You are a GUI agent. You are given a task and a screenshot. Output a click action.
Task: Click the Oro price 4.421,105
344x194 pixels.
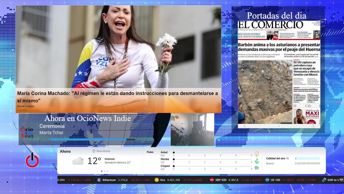point(174,180)
